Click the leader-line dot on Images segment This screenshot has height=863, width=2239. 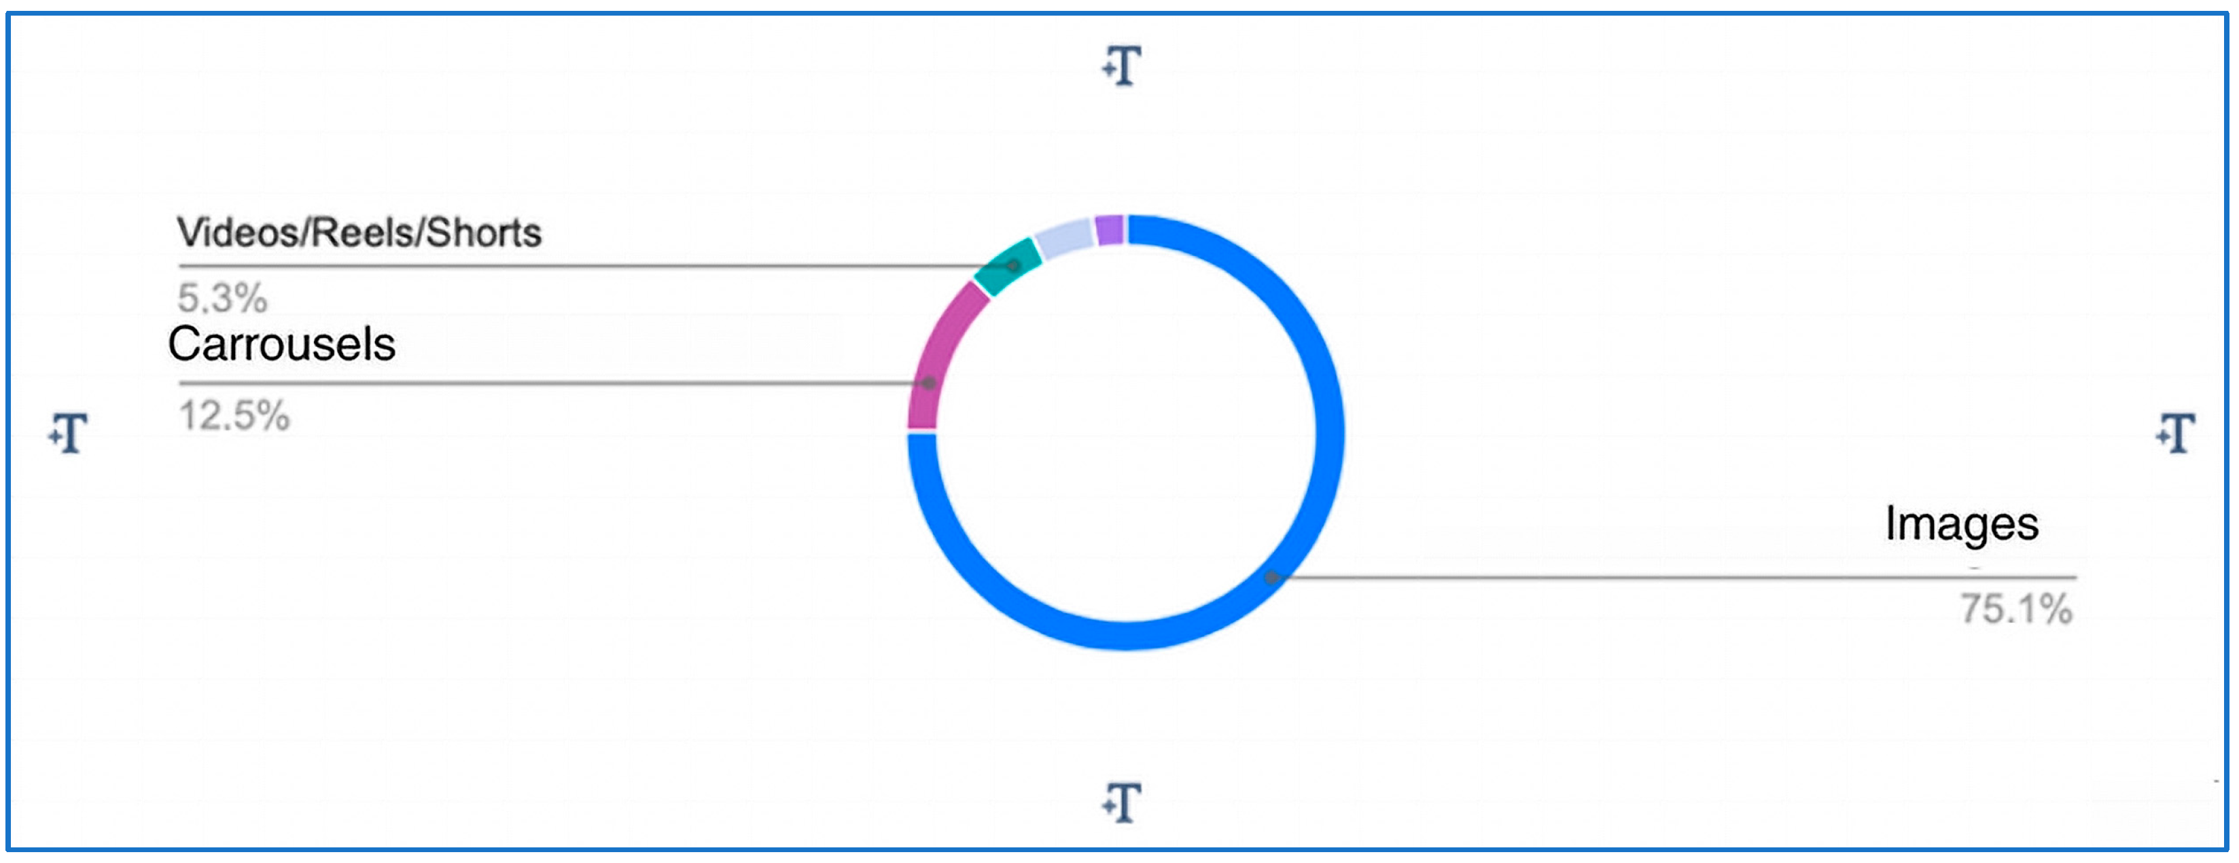pos(1271,577)
